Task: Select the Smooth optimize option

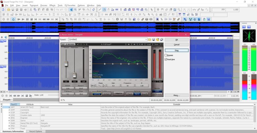Action: pos(145,94)
